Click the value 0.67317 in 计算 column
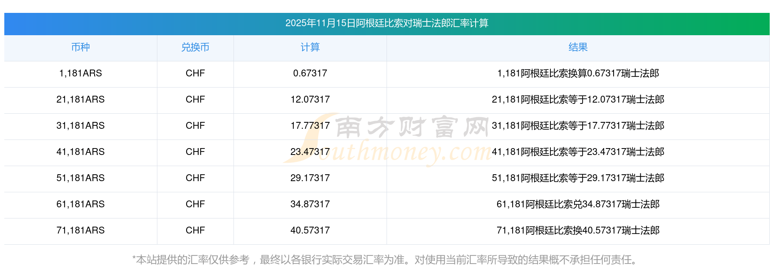 tap(310, 73)
